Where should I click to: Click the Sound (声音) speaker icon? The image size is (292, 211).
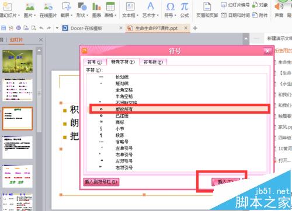279,6
